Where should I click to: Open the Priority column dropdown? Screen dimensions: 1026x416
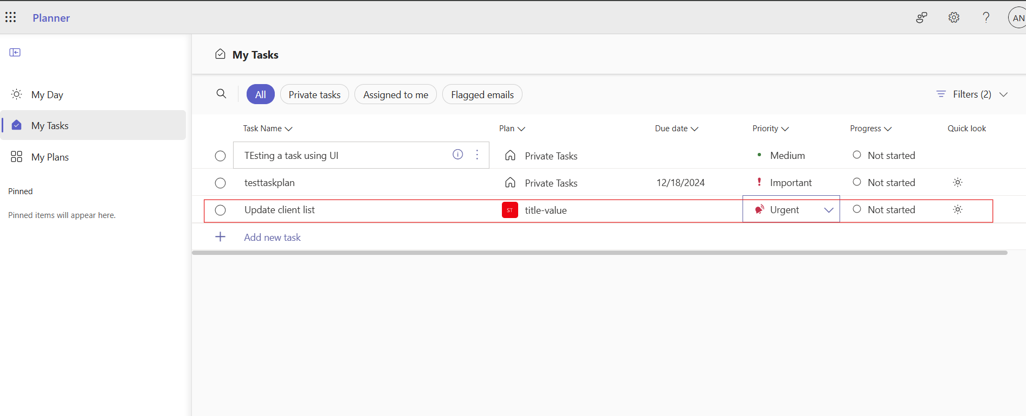click(x=771, y=129)
